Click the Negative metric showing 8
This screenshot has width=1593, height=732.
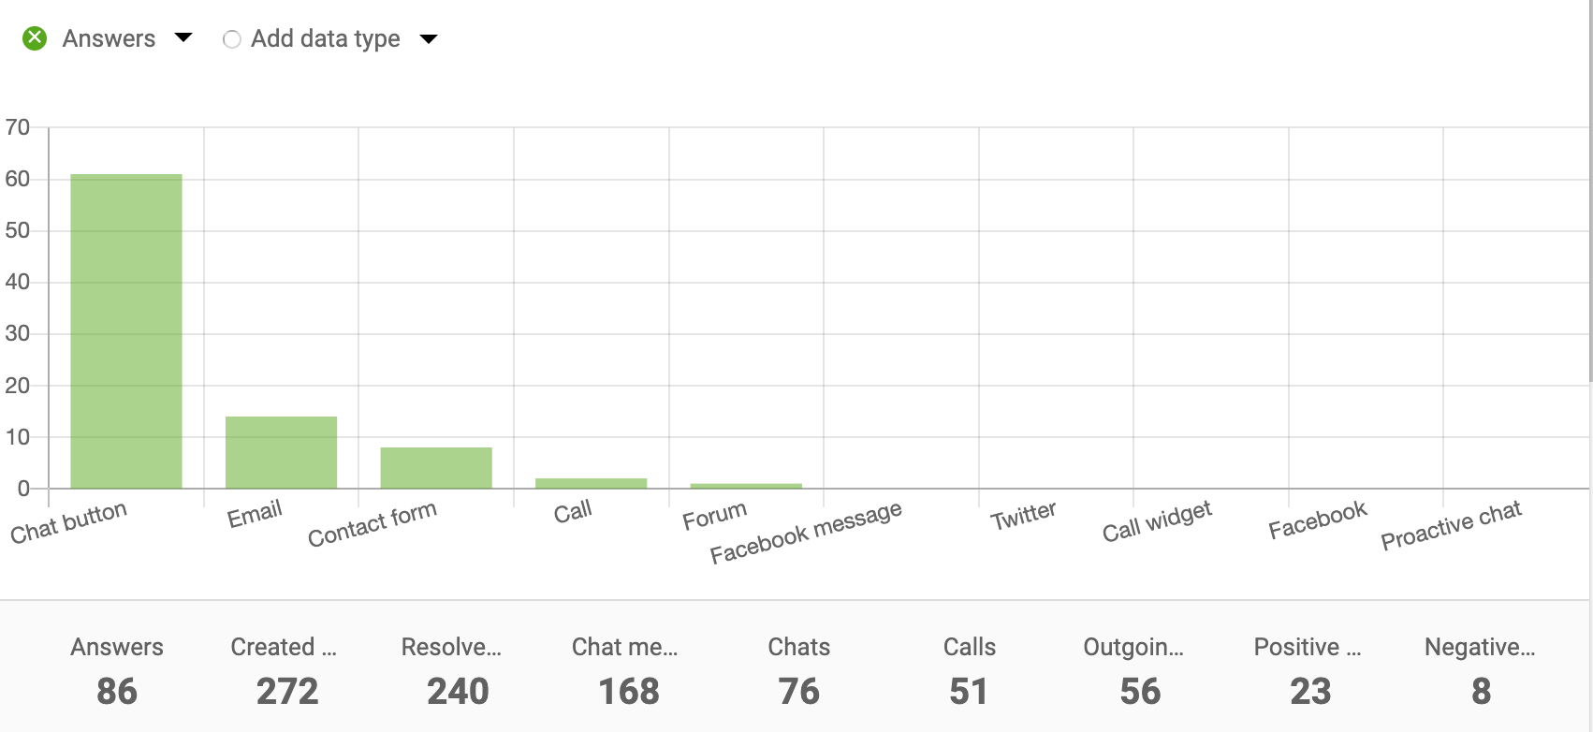[x=1482, y=669]
